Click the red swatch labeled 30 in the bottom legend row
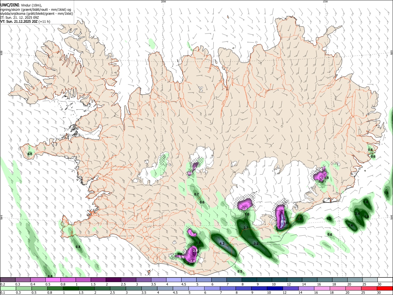The width and height of the screenshot is (393, 295). tap(384, 288)
